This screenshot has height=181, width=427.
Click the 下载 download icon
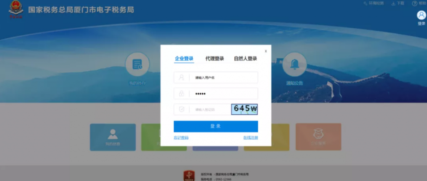[x=393, y=3]
